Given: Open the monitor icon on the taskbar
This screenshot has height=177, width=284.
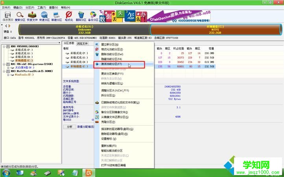Looking at the screenshot, I should (20, 173).
